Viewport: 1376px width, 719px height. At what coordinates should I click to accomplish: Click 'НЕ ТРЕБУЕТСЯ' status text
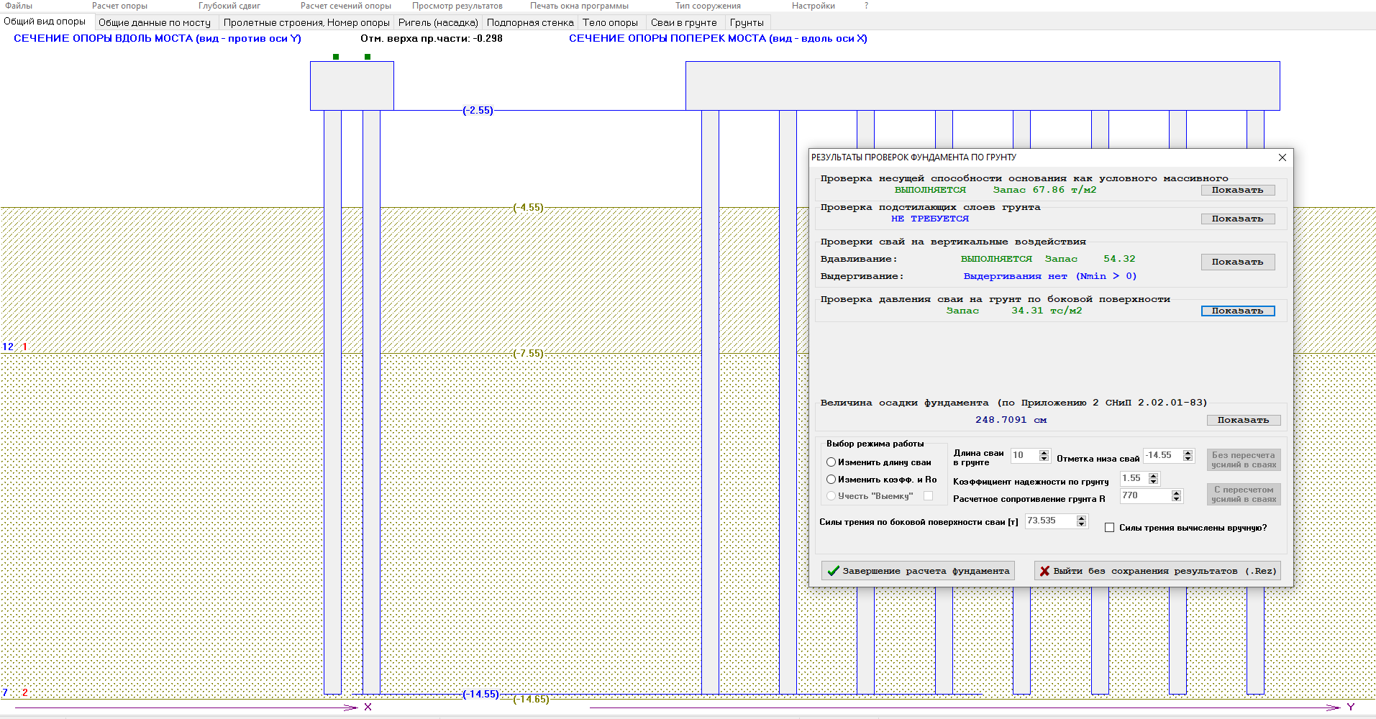(x=930, y=219)
